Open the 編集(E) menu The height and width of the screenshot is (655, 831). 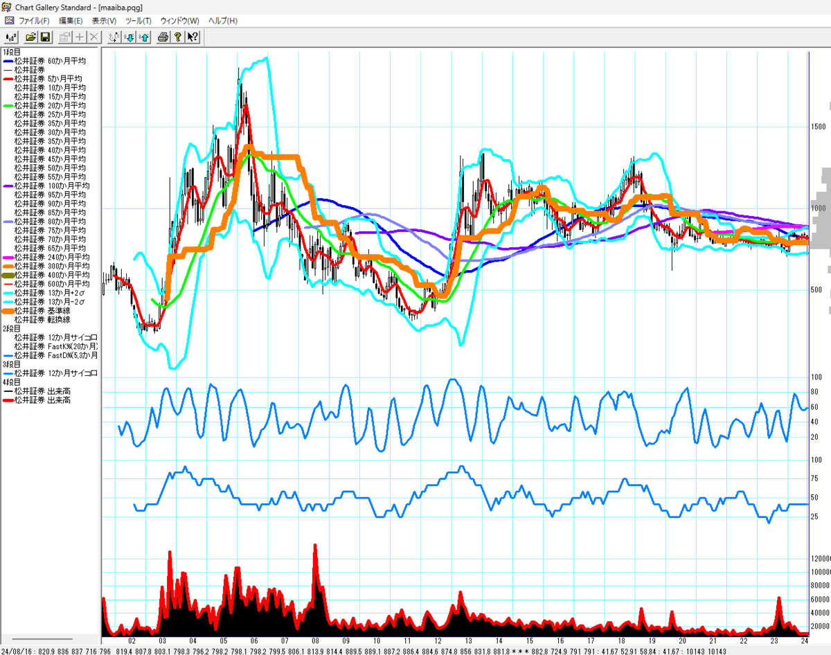[71, 21]
